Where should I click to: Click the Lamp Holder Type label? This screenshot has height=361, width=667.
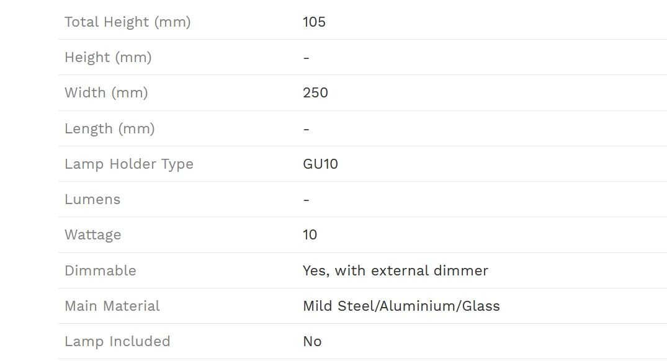(x=129, y=164)
